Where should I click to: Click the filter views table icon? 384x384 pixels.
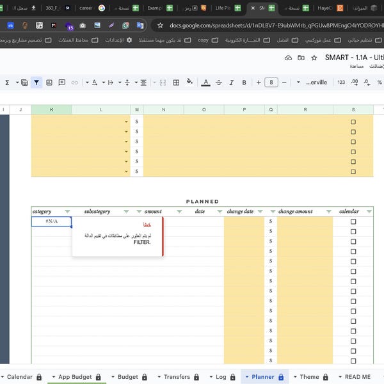pyautogui.click(x=24, y=83)
